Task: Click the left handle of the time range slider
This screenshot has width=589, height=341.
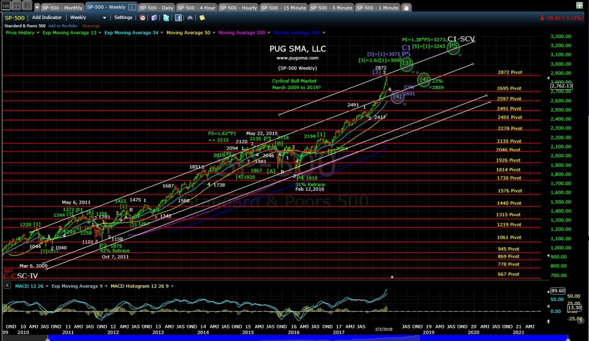Action: (x=47, y=339)
